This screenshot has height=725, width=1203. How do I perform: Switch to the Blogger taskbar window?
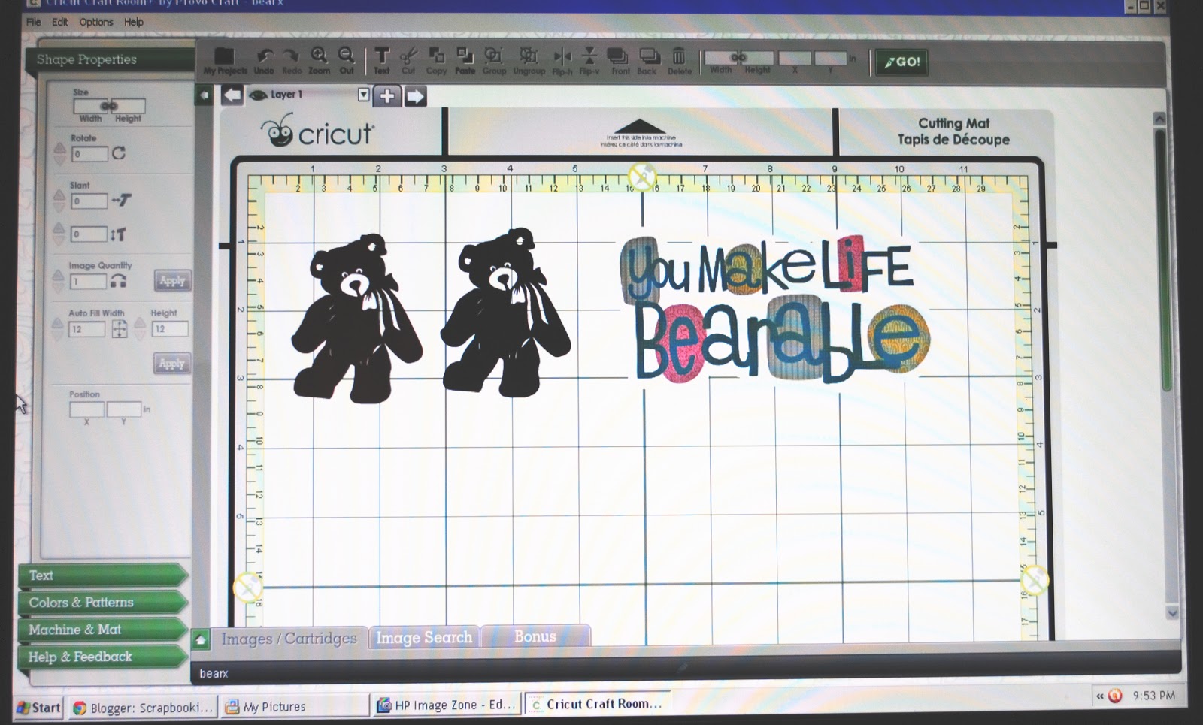[144, 707]
